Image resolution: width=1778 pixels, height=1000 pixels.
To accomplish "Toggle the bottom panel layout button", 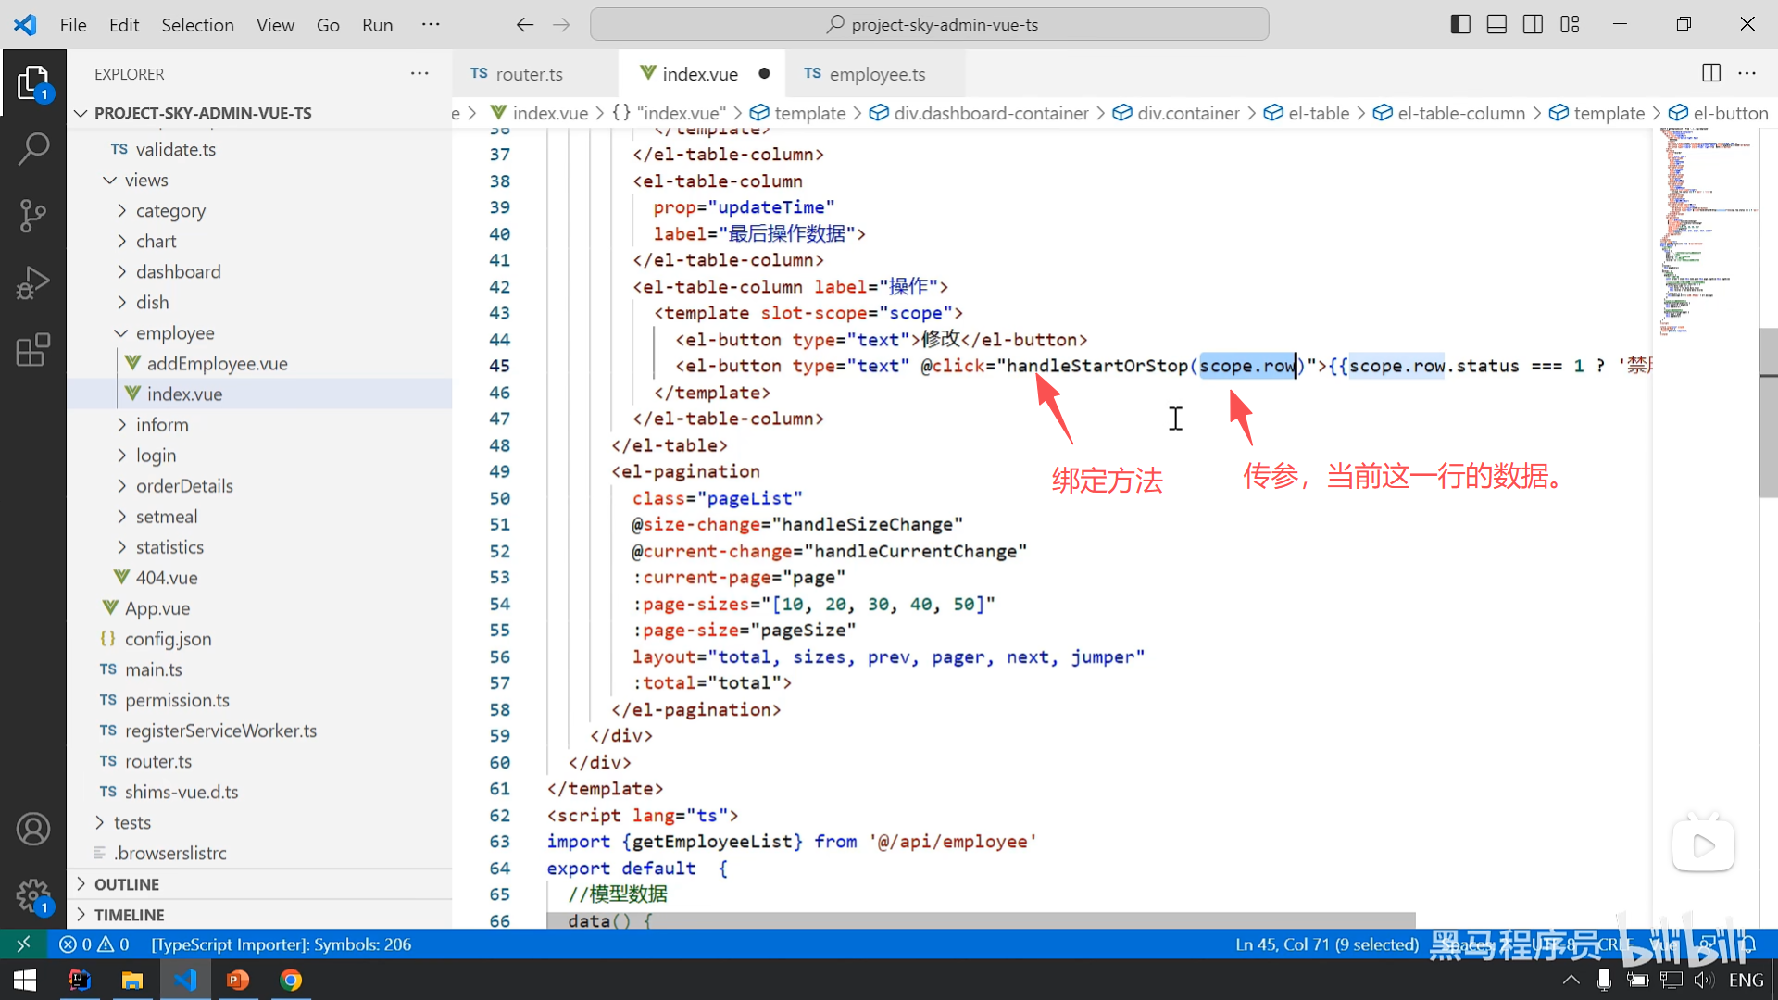I will (x=1496, y=25).
